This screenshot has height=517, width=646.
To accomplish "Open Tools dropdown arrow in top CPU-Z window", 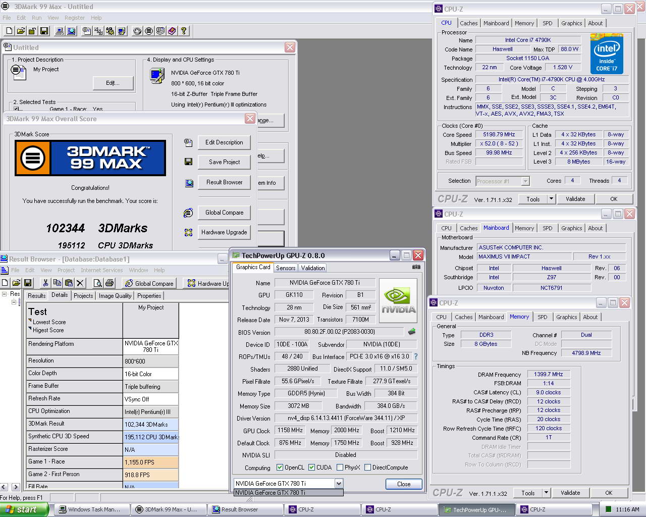I will (551, 199).
